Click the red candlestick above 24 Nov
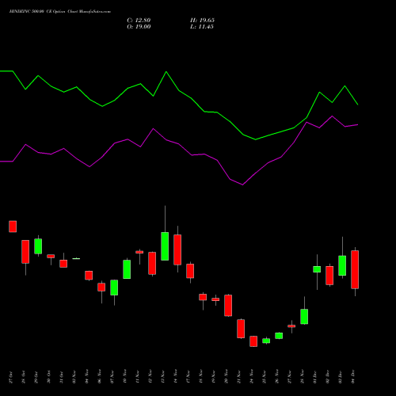Screen dimensions: 396x396 [253, 341]
